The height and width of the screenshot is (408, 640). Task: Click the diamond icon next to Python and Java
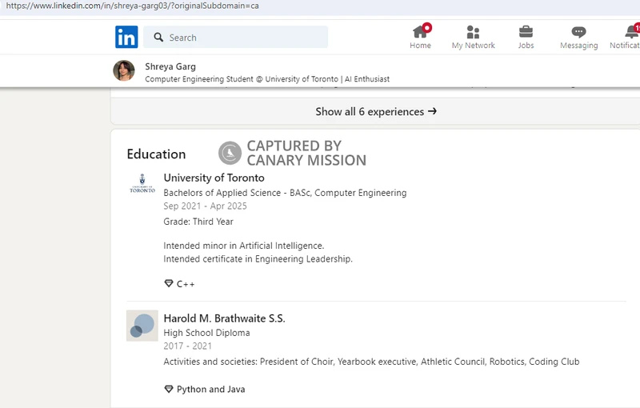(169, 389)
